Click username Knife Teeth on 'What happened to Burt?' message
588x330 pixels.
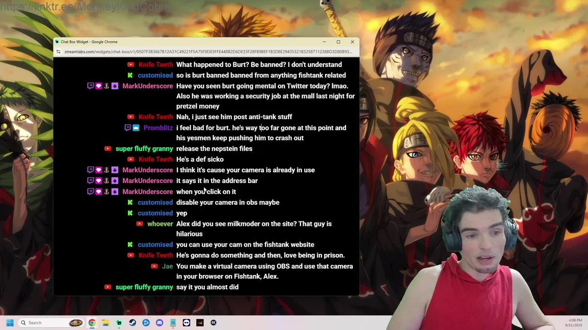pos(156,65)
